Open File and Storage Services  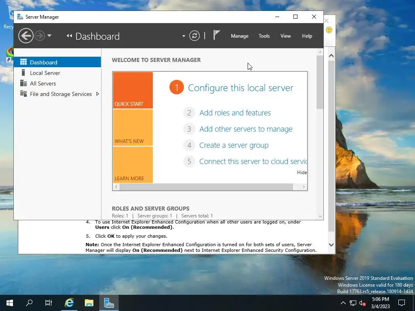point(58,94)
